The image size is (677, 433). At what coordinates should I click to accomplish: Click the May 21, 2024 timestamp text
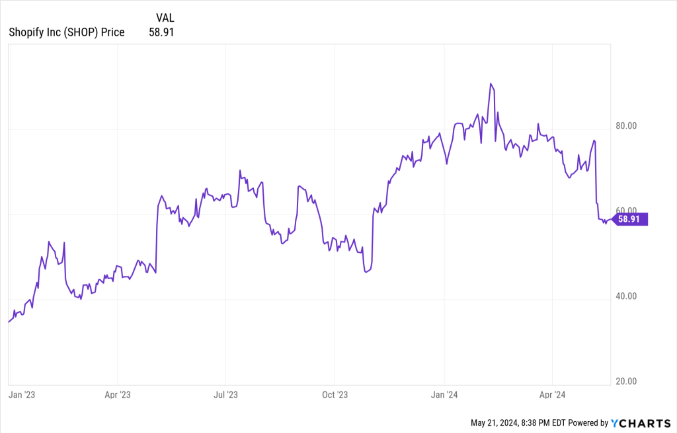tap(509, 423)
